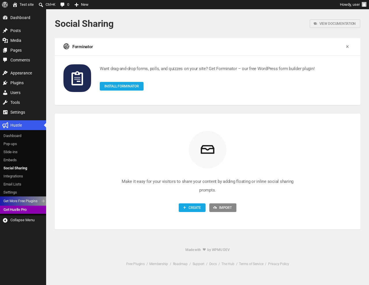This screenshot has height=285, width=369.
Task: Click the Comments speech bubble sidebar icon
Action: (x=5, y=60)
